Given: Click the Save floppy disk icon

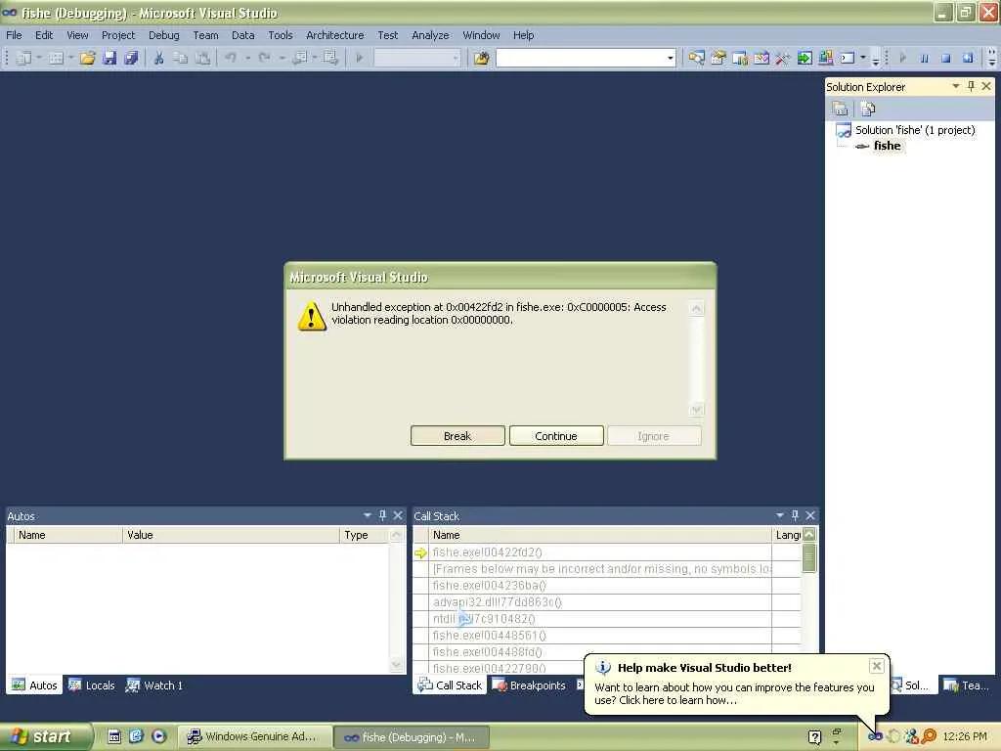Looking at the screenshot, I should click(109, 58).
